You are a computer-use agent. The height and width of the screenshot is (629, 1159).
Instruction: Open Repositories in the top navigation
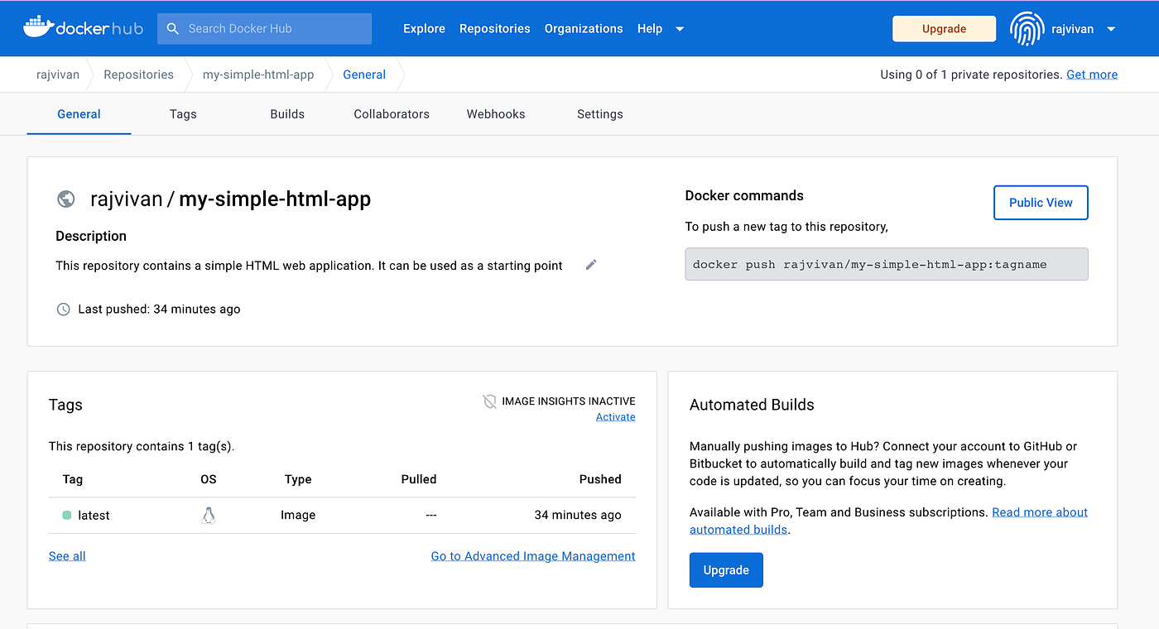[x=495, y=29]
